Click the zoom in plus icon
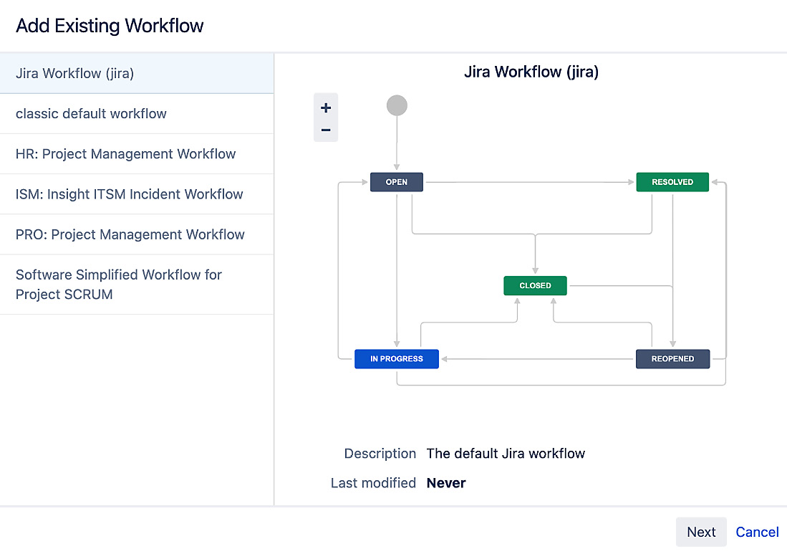Image resolution: width=787 pixels, height=554 pixels. click(x=325, y=107)
